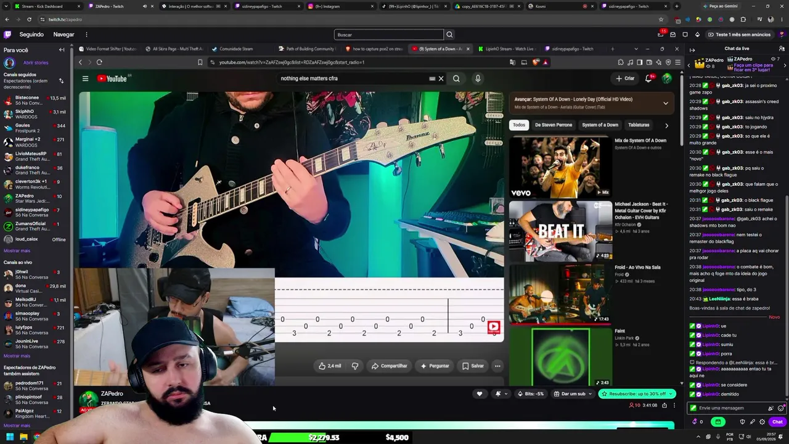Expand Dar um sub gift dropdown
This screenshot has width=789, height=444.
point(590,393)
